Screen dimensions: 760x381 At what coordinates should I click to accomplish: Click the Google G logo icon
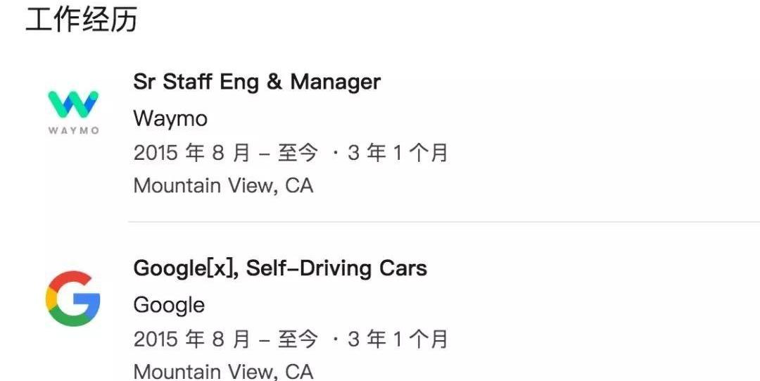[72, 299]
